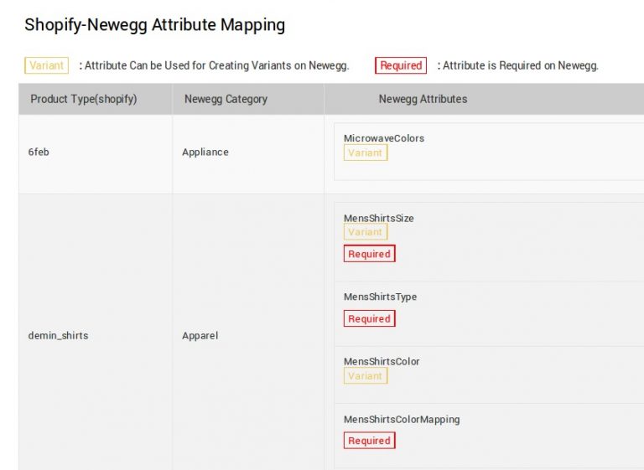
Task: Click the variant legend description text
Action: (214, 65)
